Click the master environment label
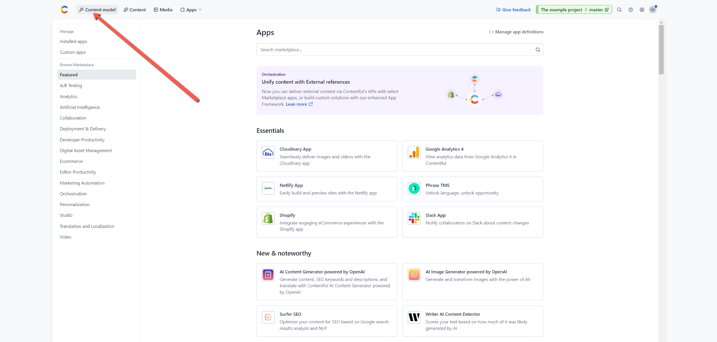This screenshot has width=717, height=342. pos(596,10)
